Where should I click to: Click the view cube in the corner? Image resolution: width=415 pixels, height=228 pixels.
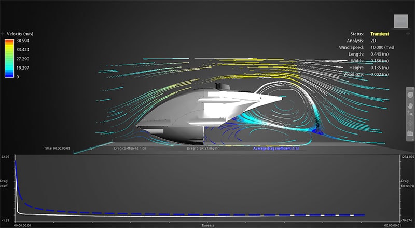[x=400, y=21]
